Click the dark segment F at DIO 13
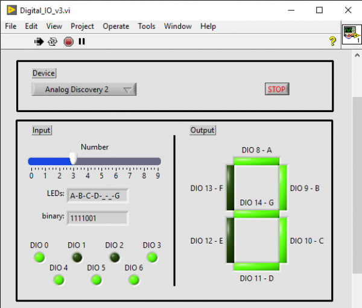Viewport: 362px width, 308px height. (x=230, y=187)
